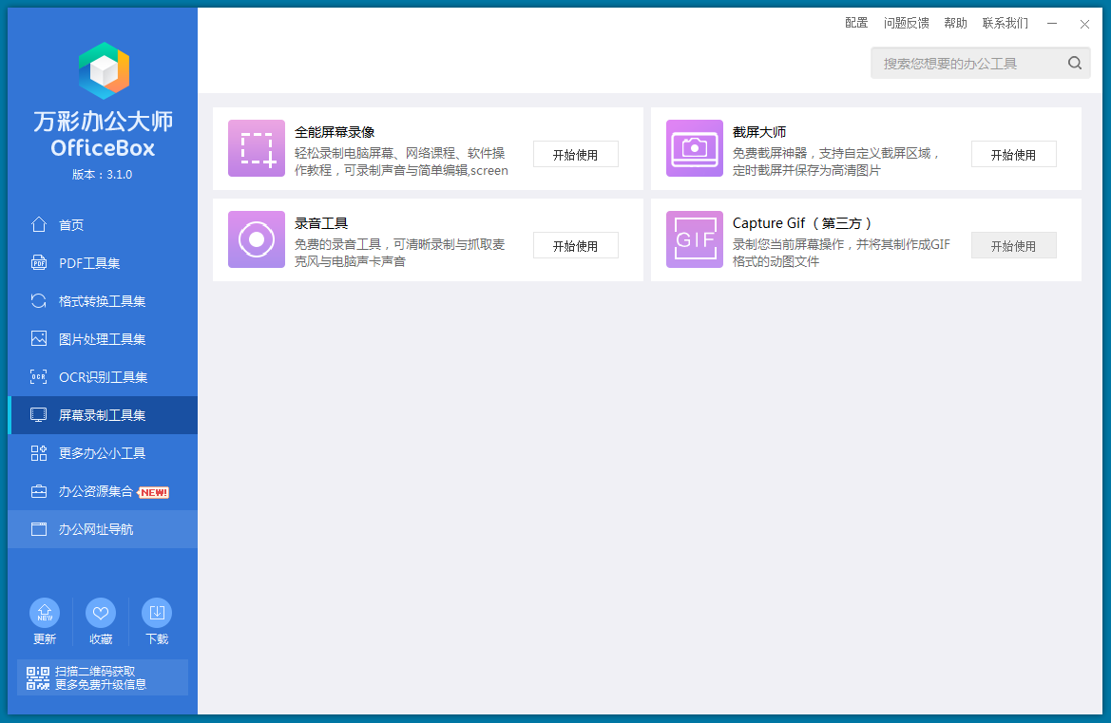Open 更多办公小工具 category
Viewport: 1111px width, 723px height.
(102, 453)
